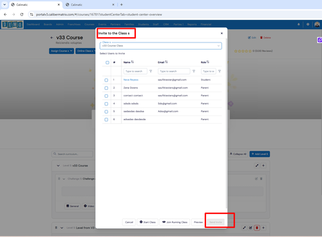The height and width of the screenshot is (237, 322).
Task: Click the Edit pencil for the course
Action: (x=252, y=38)
